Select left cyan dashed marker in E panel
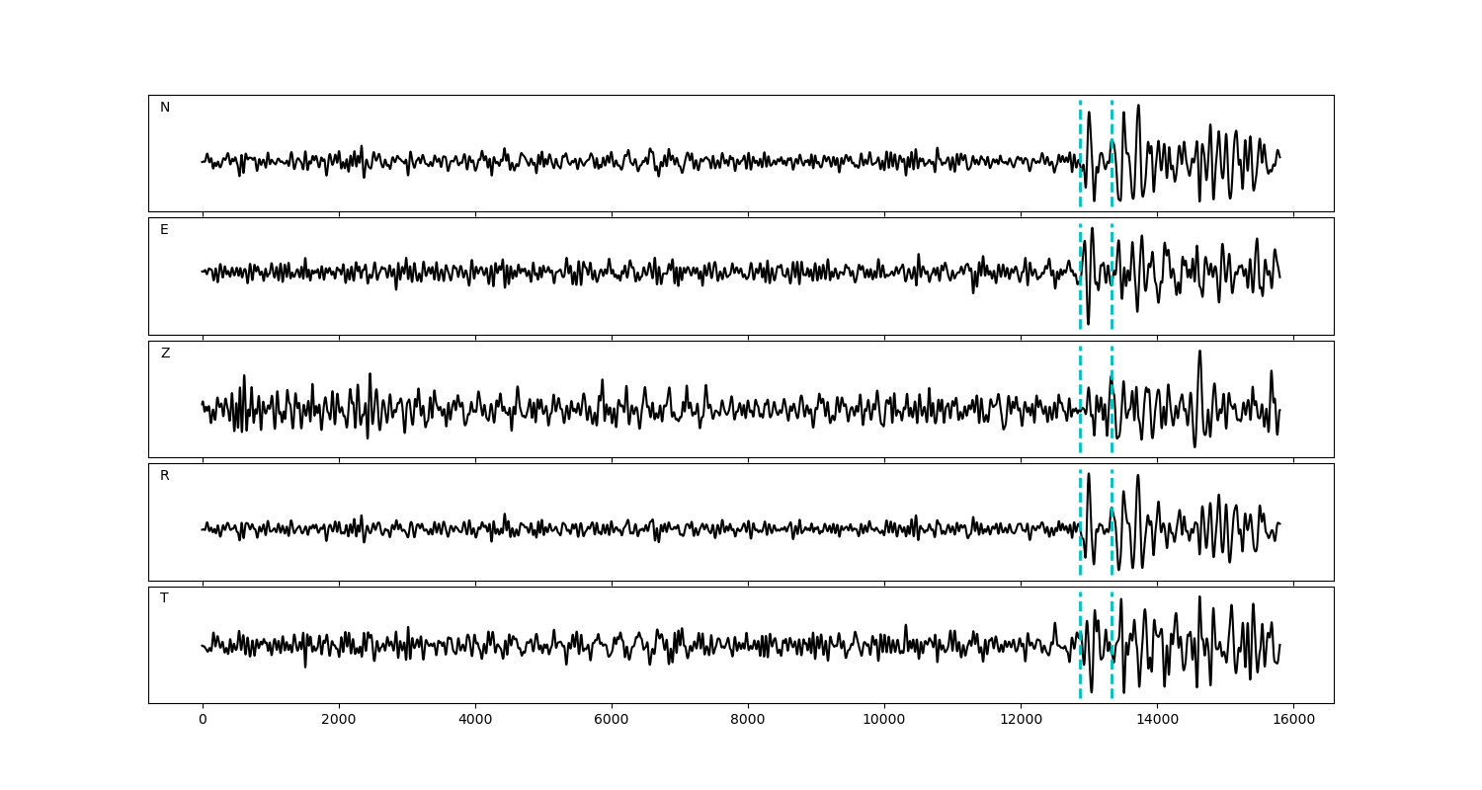Viewport: 1482px width, 790px height. [1080, 247]
